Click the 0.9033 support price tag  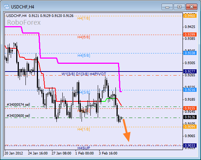190,146
